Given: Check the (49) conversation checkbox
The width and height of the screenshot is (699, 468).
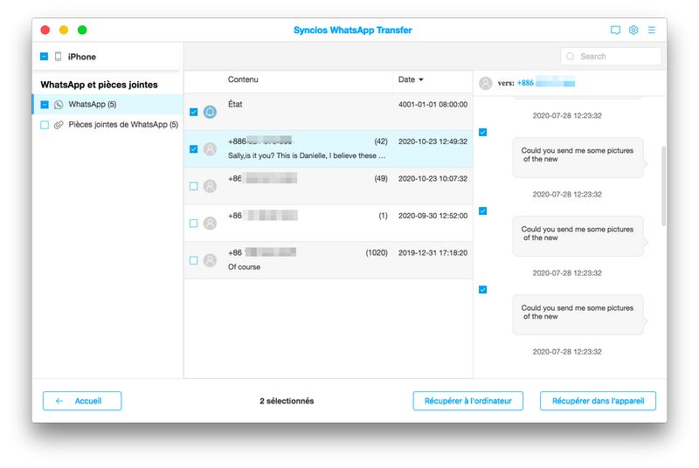Looking at the screenshot, I should tap(193, 186).
